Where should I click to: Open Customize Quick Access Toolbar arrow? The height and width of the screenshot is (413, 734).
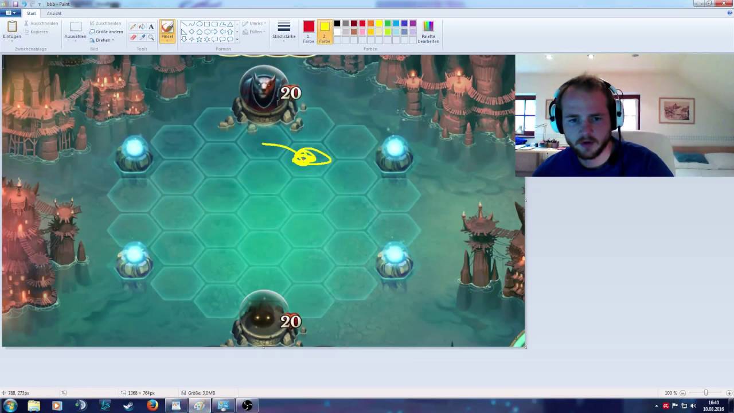tap(40, 4)
